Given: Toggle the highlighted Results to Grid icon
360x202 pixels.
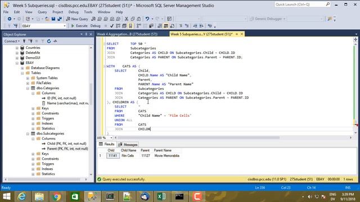Looking at the screenshot, I should (166, 26).
